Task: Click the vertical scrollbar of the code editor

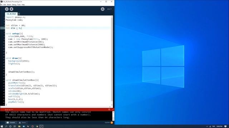Action: tap(112, 59)
